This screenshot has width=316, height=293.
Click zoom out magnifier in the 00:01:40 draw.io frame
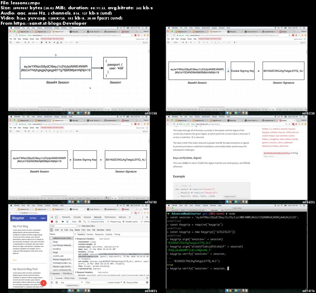tap(29, 42)
